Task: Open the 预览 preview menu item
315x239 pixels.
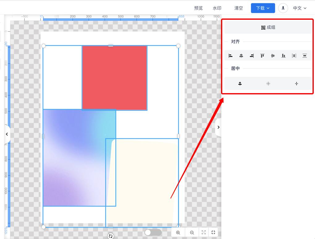Action: pyautogui.click(x=198, y=8)
